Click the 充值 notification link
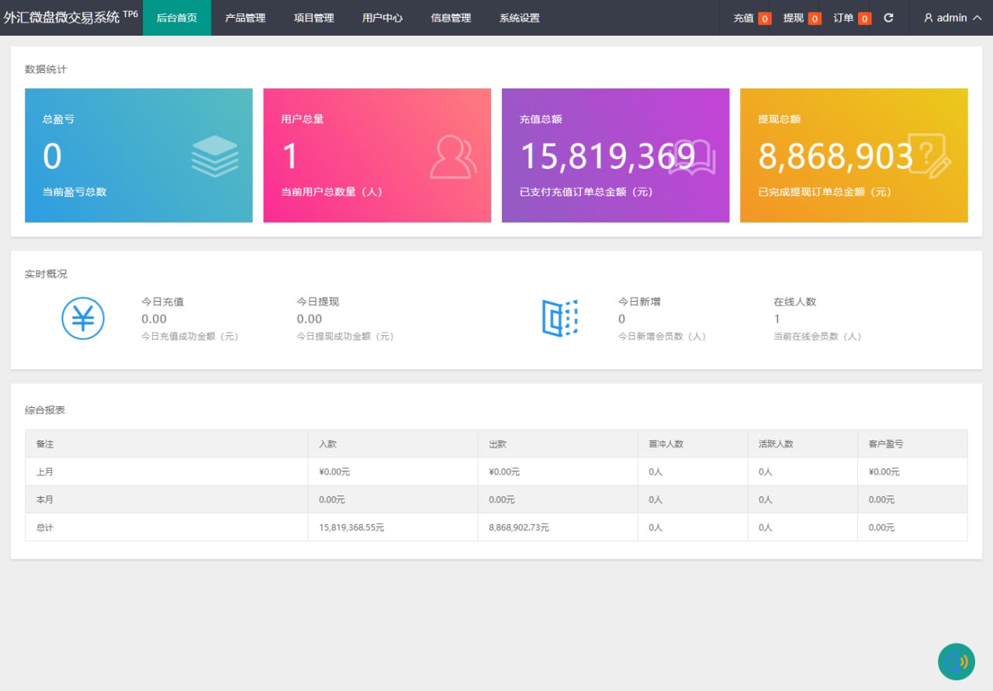This screenshot has height=691, width=993. click(x=743, y=18)
